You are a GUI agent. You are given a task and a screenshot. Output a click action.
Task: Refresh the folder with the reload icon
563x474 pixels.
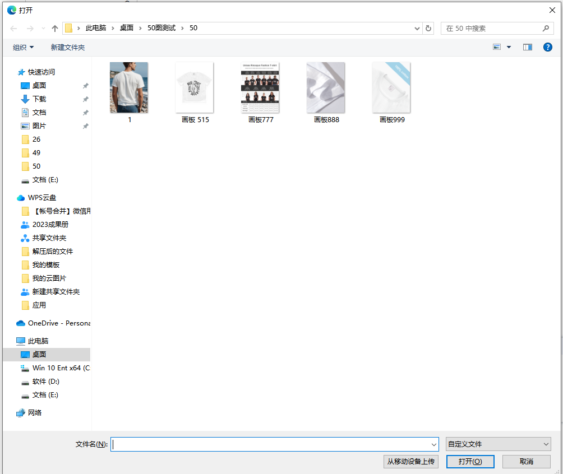pyautogui.click(x=428, y=28)
